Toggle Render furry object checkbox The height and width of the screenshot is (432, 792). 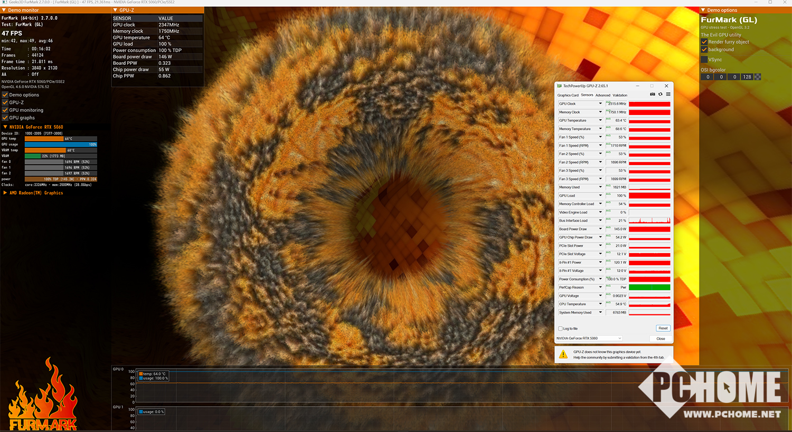click(704, 42)
